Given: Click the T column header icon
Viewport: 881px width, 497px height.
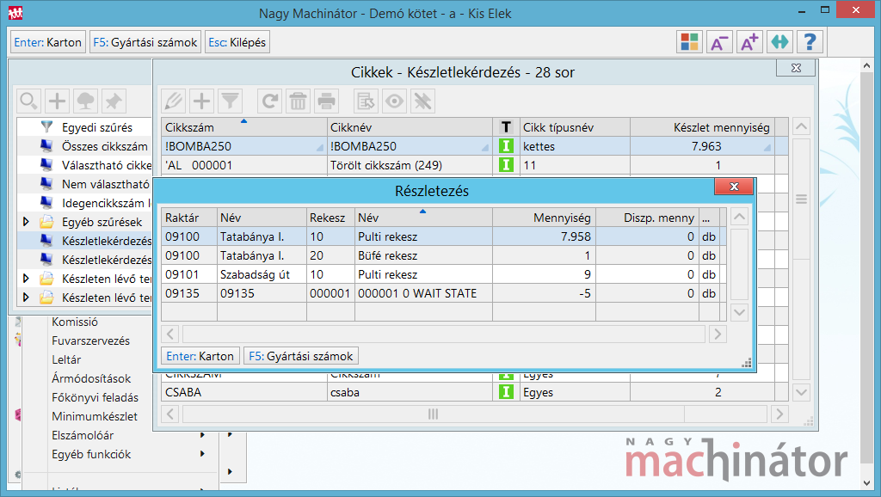Looking at the screenshot, I should pyautogui.click(x=506, y=127).
